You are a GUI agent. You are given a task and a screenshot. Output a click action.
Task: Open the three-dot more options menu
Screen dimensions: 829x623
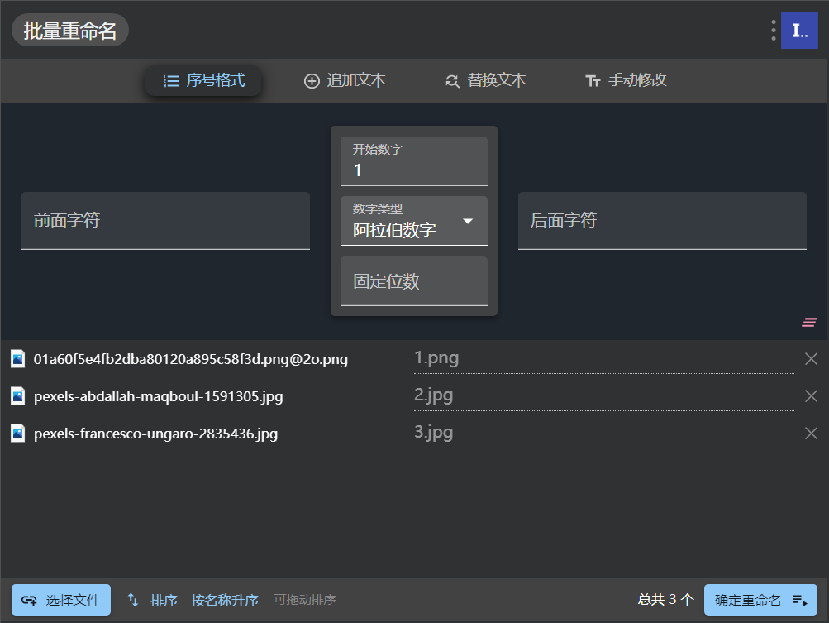click(773, 30)
